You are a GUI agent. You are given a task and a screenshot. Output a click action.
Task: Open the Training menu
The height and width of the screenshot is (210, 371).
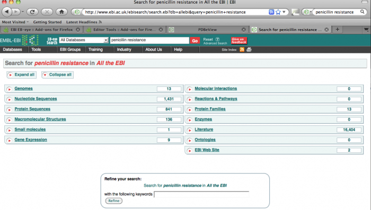95,50
